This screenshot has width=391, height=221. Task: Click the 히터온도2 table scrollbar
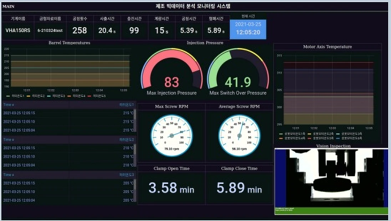(x=135, y=155)
